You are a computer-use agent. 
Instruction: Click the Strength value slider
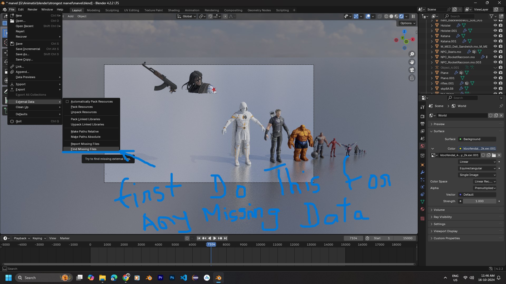click(x=480, y=201)
